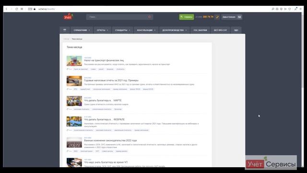Open article Важные изменения законодательства 2022 года
The height and width of the screenshot is (173, 307).
click(110, 140)
